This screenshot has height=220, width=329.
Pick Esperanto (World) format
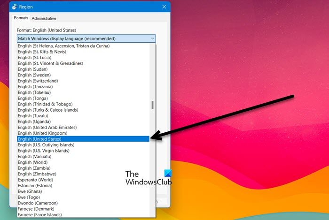coord(83,180)
